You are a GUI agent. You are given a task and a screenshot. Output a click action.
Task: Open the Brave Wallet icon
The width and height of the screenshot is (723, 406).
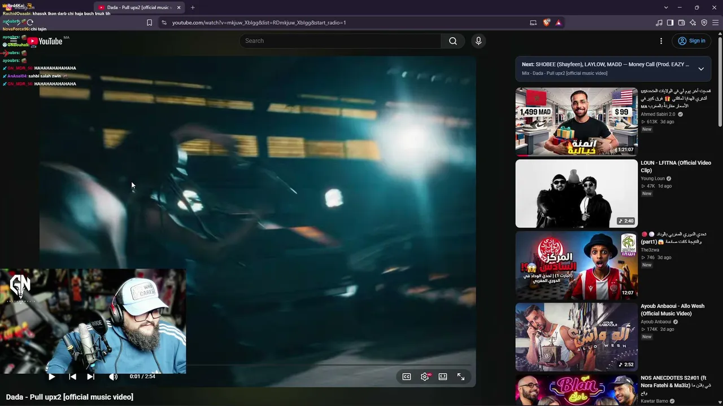tap(682, 23)
